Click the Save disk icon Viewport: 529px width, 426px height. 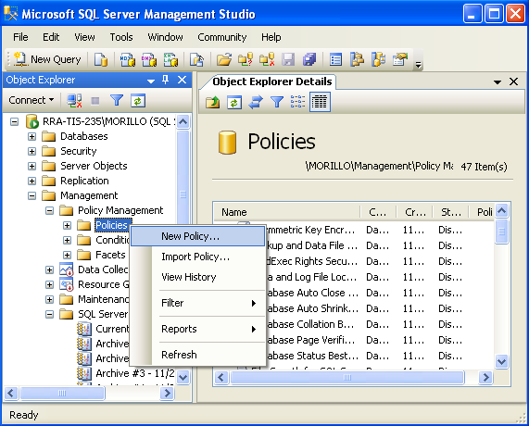click(x=288, y=59)
